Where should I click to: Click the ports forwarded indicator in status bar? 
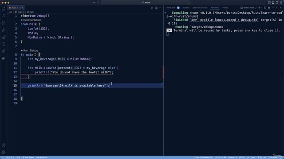pyautogui.click(x=18, y=157)
